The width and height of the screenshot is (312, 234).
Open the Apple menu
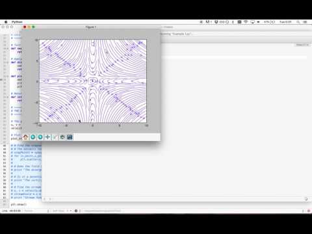tap(6, 22)
